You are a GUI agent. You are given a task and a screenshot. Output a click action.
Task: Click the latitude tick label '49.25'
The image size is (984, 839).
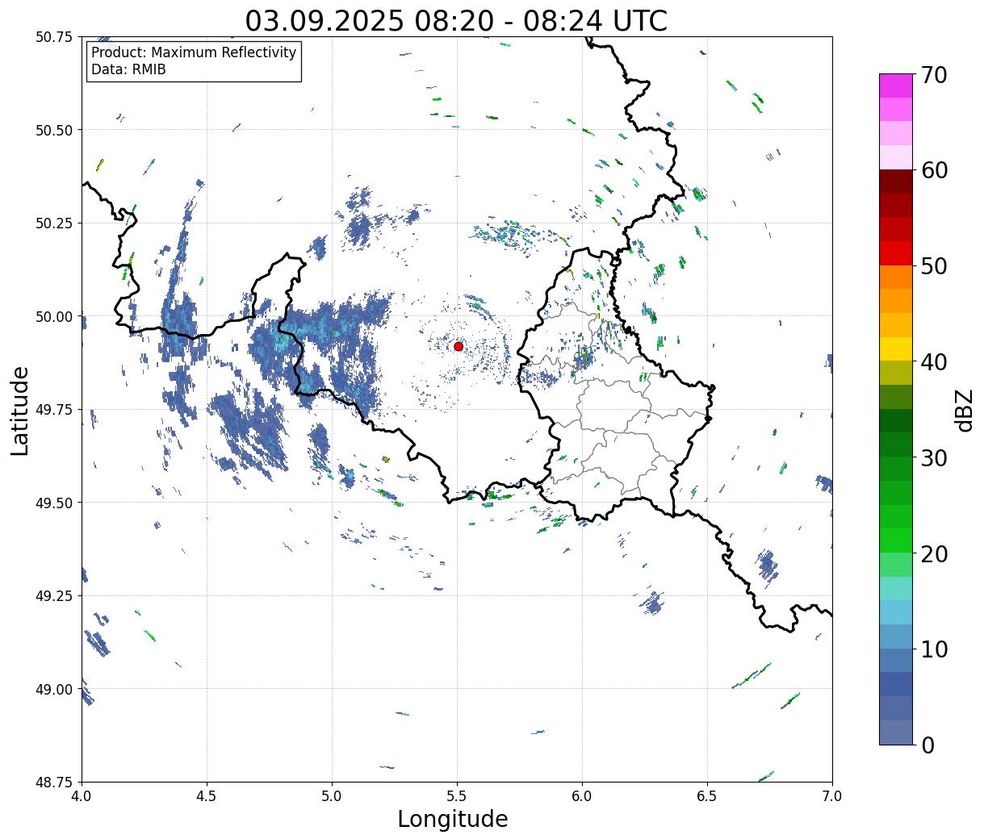pos(54,596)
